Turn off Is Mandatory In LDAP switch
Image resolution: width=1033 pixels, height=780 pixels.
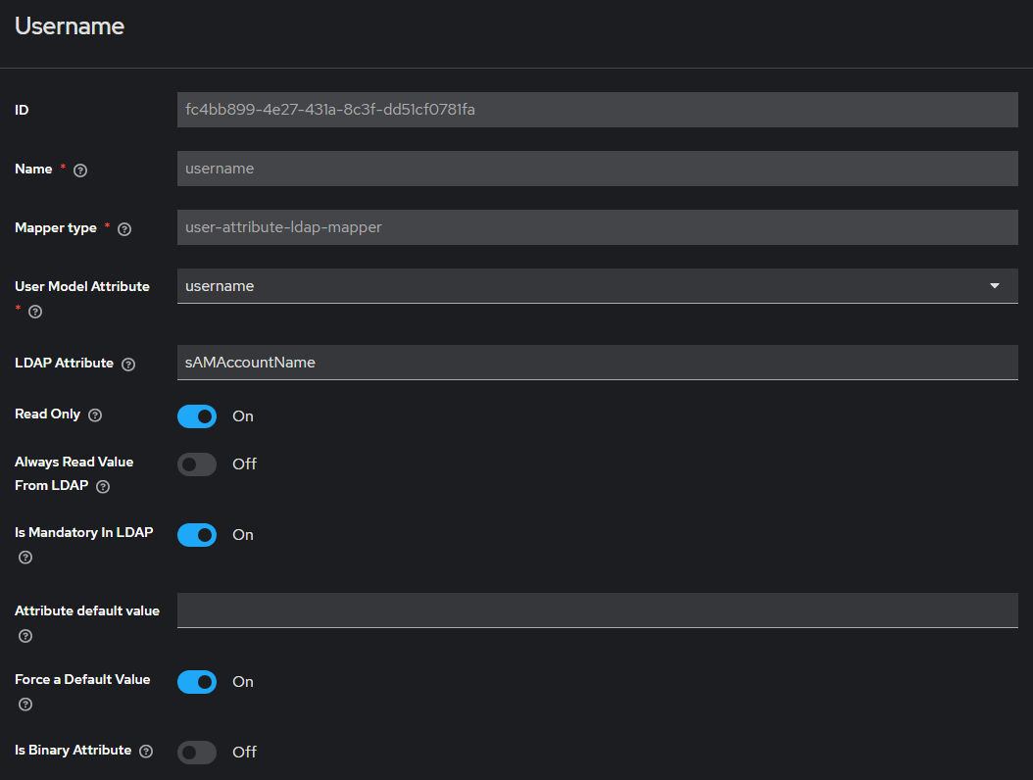pos(197,535)
